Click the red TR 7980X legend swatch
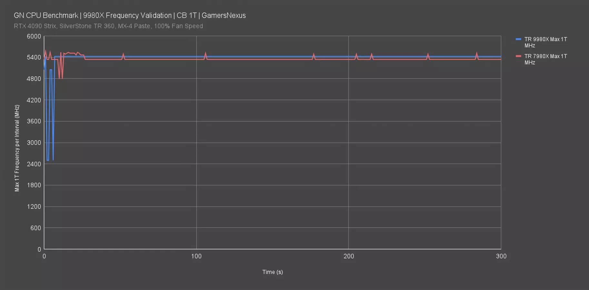Screen dimensions: 589x290 click(518, 56)
